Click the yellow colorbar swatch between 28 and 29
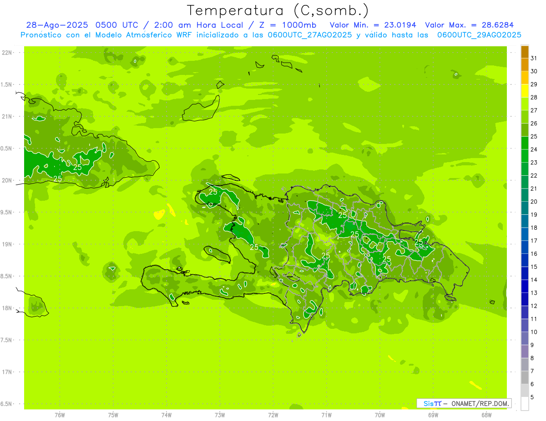This screenshot has height=421, width=546. 525,91
